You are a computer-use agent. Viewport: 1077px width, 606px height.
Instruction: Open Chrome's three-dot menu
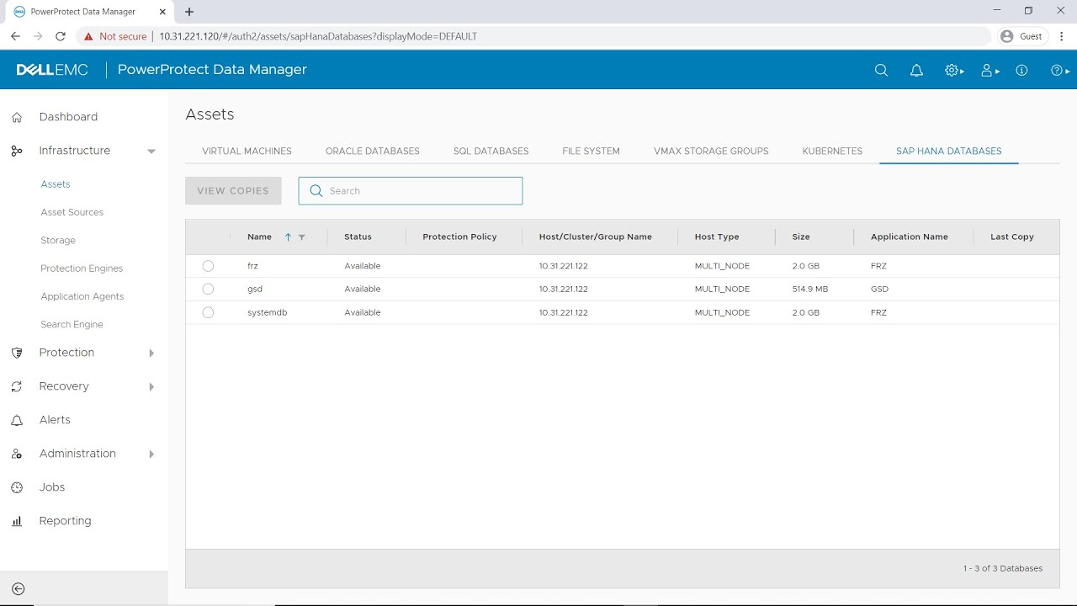coord(1062,36)
